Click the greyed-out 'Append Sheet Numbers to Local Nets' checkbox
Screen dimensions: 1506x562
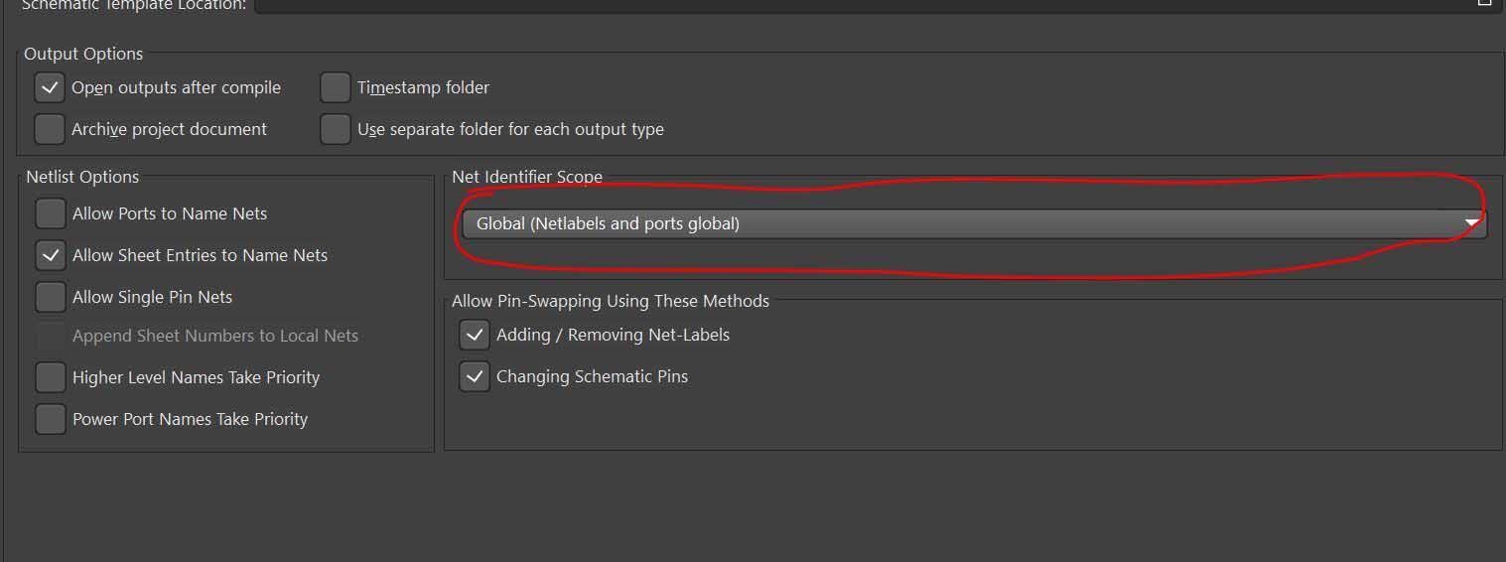click(51, 337)
